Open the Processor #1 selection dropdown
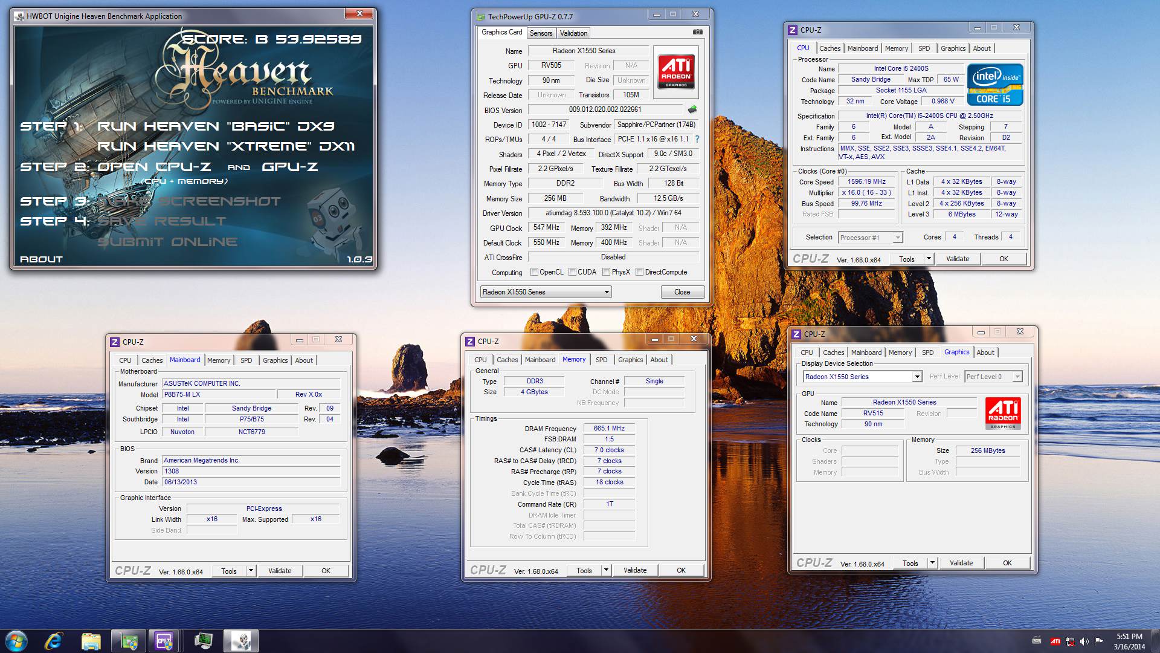The height and width of the screenshot is (653, 1160). pyautogui.click(x=870, y=238)
